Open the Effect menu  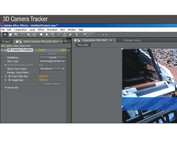[41, 30]
